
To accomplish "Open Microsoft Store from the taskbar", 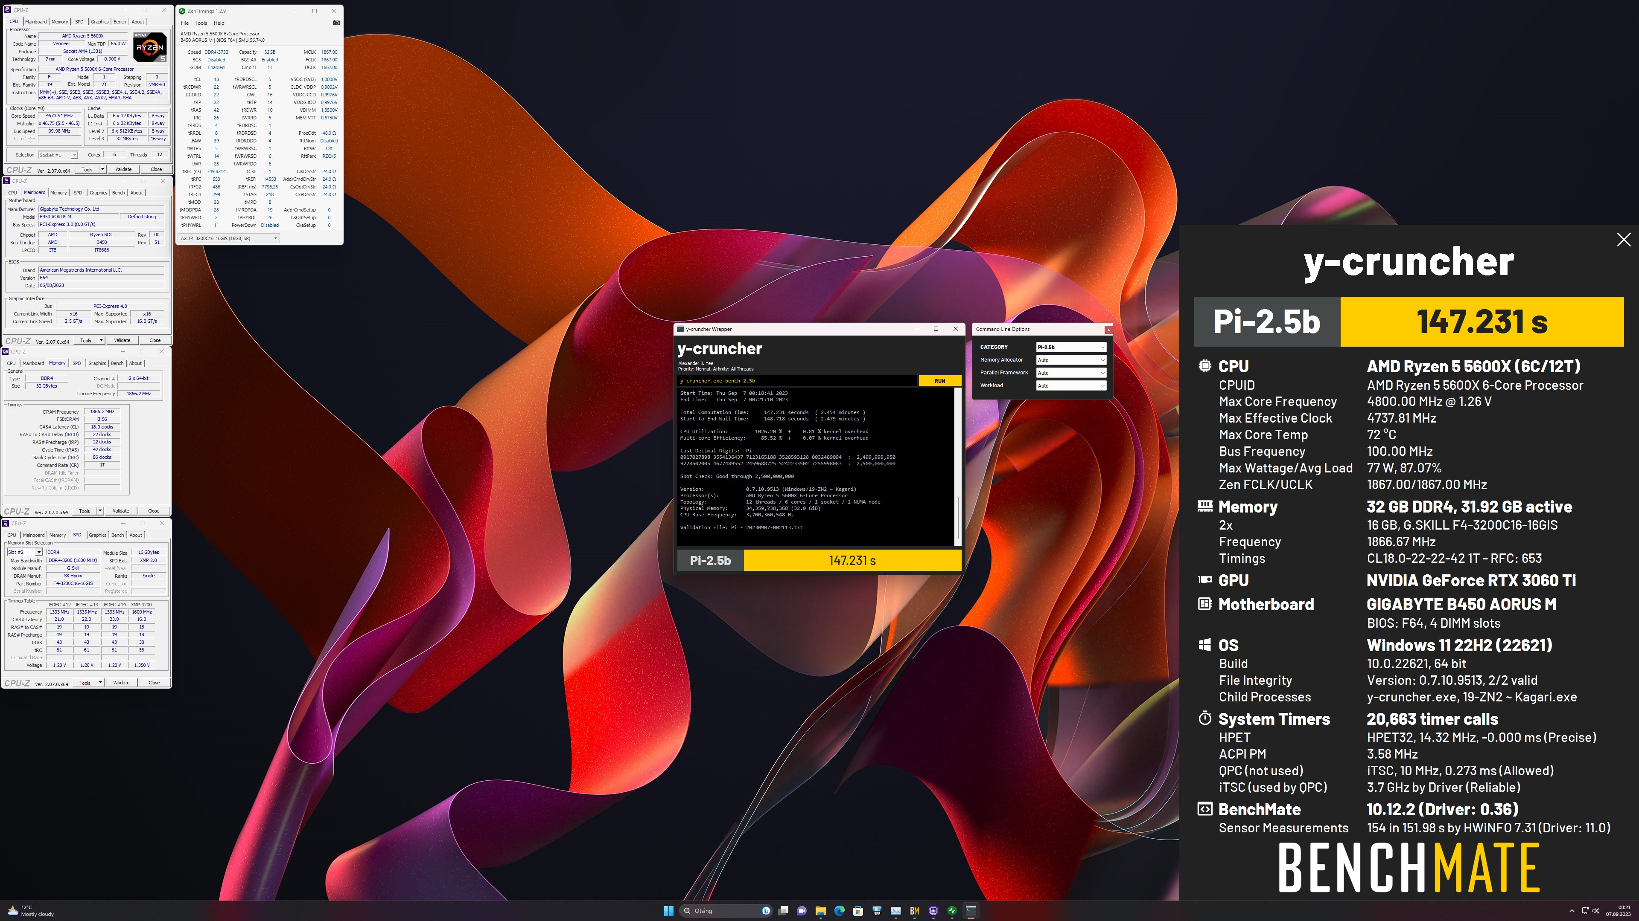I will [x=857, y=911].
